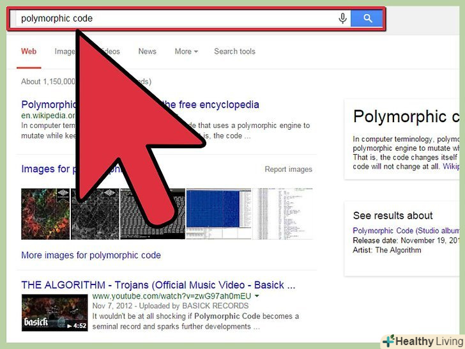This screenshot has height=349, width=465.
Task: Open the Wikipedia free encyclopedia result
Action: point(140,104)
